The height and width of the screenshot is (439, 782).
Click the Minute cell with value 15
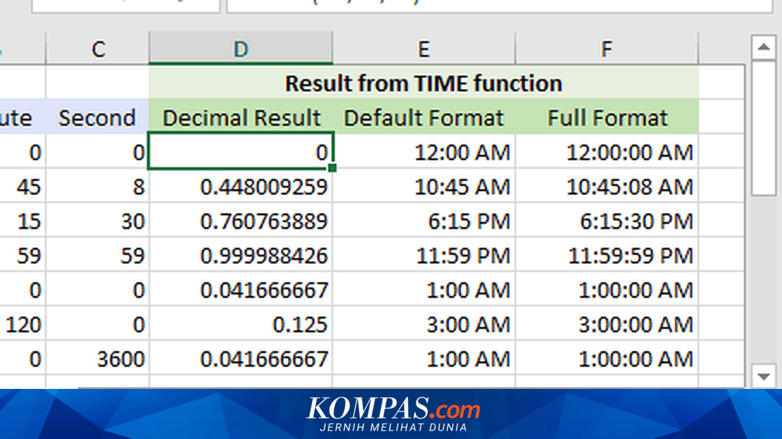coord(23,221)
